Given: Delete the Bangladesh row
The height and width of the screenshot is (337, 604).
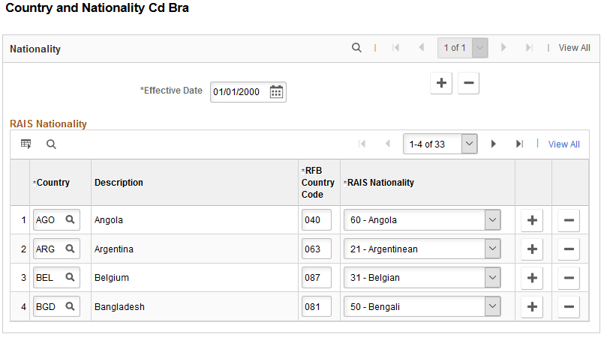Looking at the screenshot, I should (569, 306).
